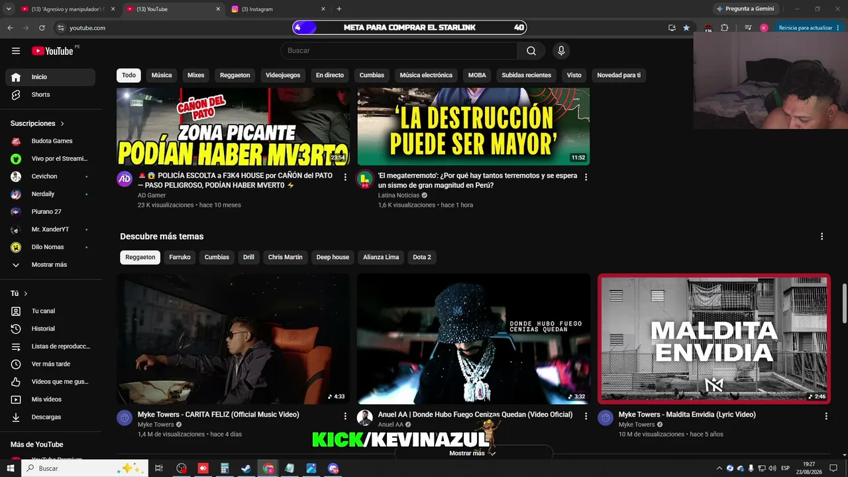
Task: Click in the YouTube search field
Action: [x=399, y=51]
